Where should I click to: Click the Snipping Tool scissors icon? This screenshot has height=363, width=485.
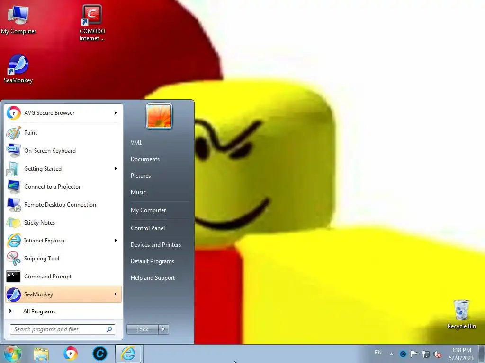(x=14, y=259)
